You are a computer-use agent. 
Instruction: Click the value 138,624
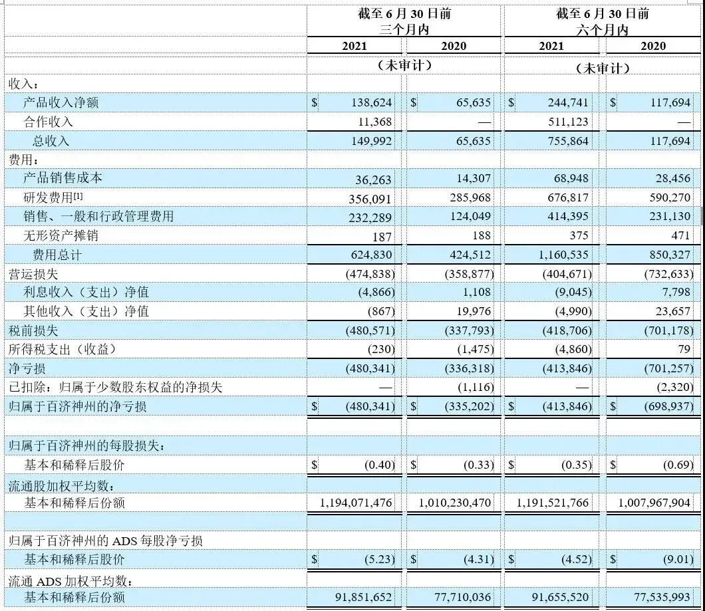point(371,102)
